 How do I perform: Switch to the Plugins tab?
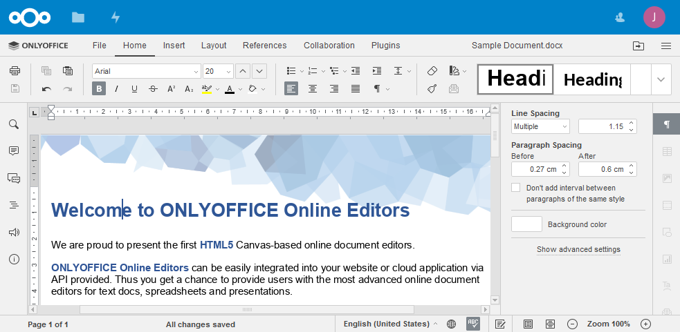tap(385, 46)
